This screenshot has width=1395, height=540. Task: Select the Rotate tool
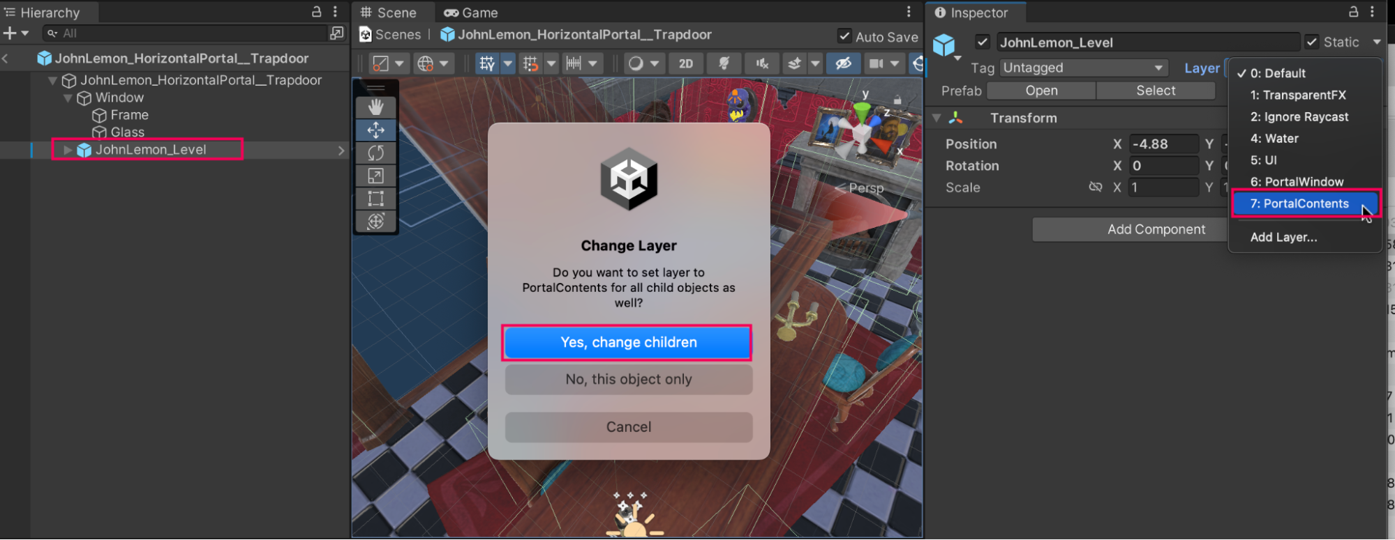pyautogui.click(x=375, y=153)
